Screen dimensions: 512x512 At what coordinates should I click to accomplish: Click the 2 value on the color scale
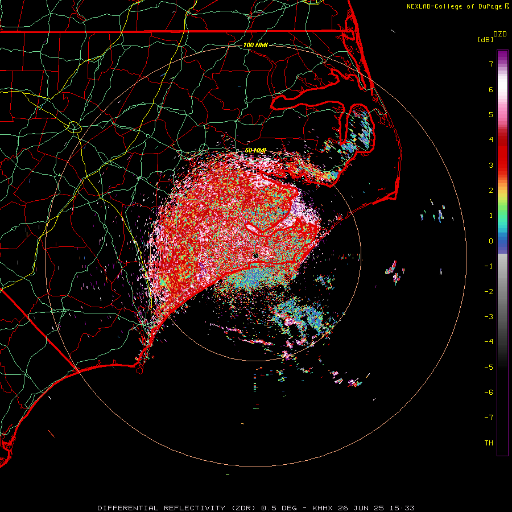tap(491, 191)
